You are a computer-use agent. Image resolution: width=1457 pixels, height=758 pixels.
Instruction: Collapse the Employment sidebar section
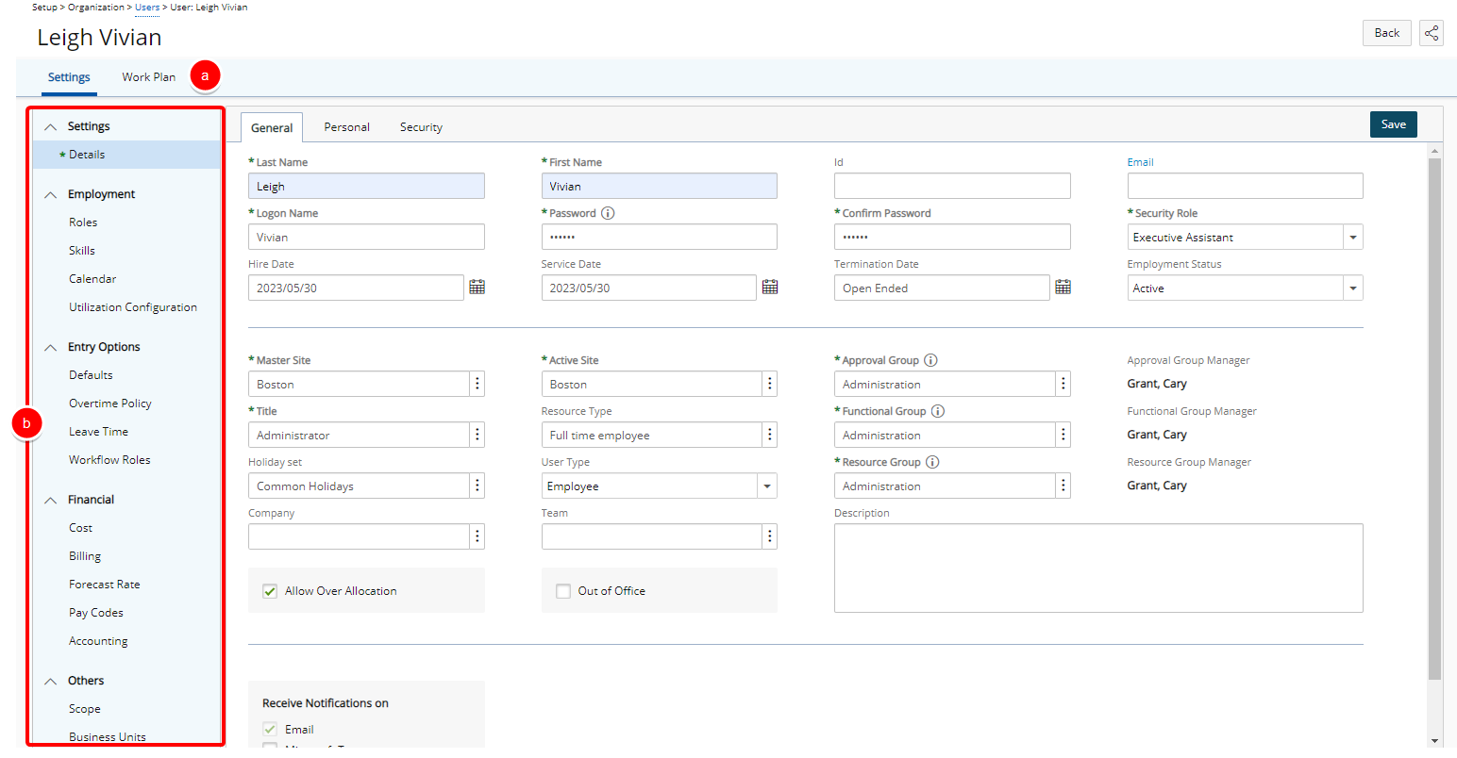51,194
